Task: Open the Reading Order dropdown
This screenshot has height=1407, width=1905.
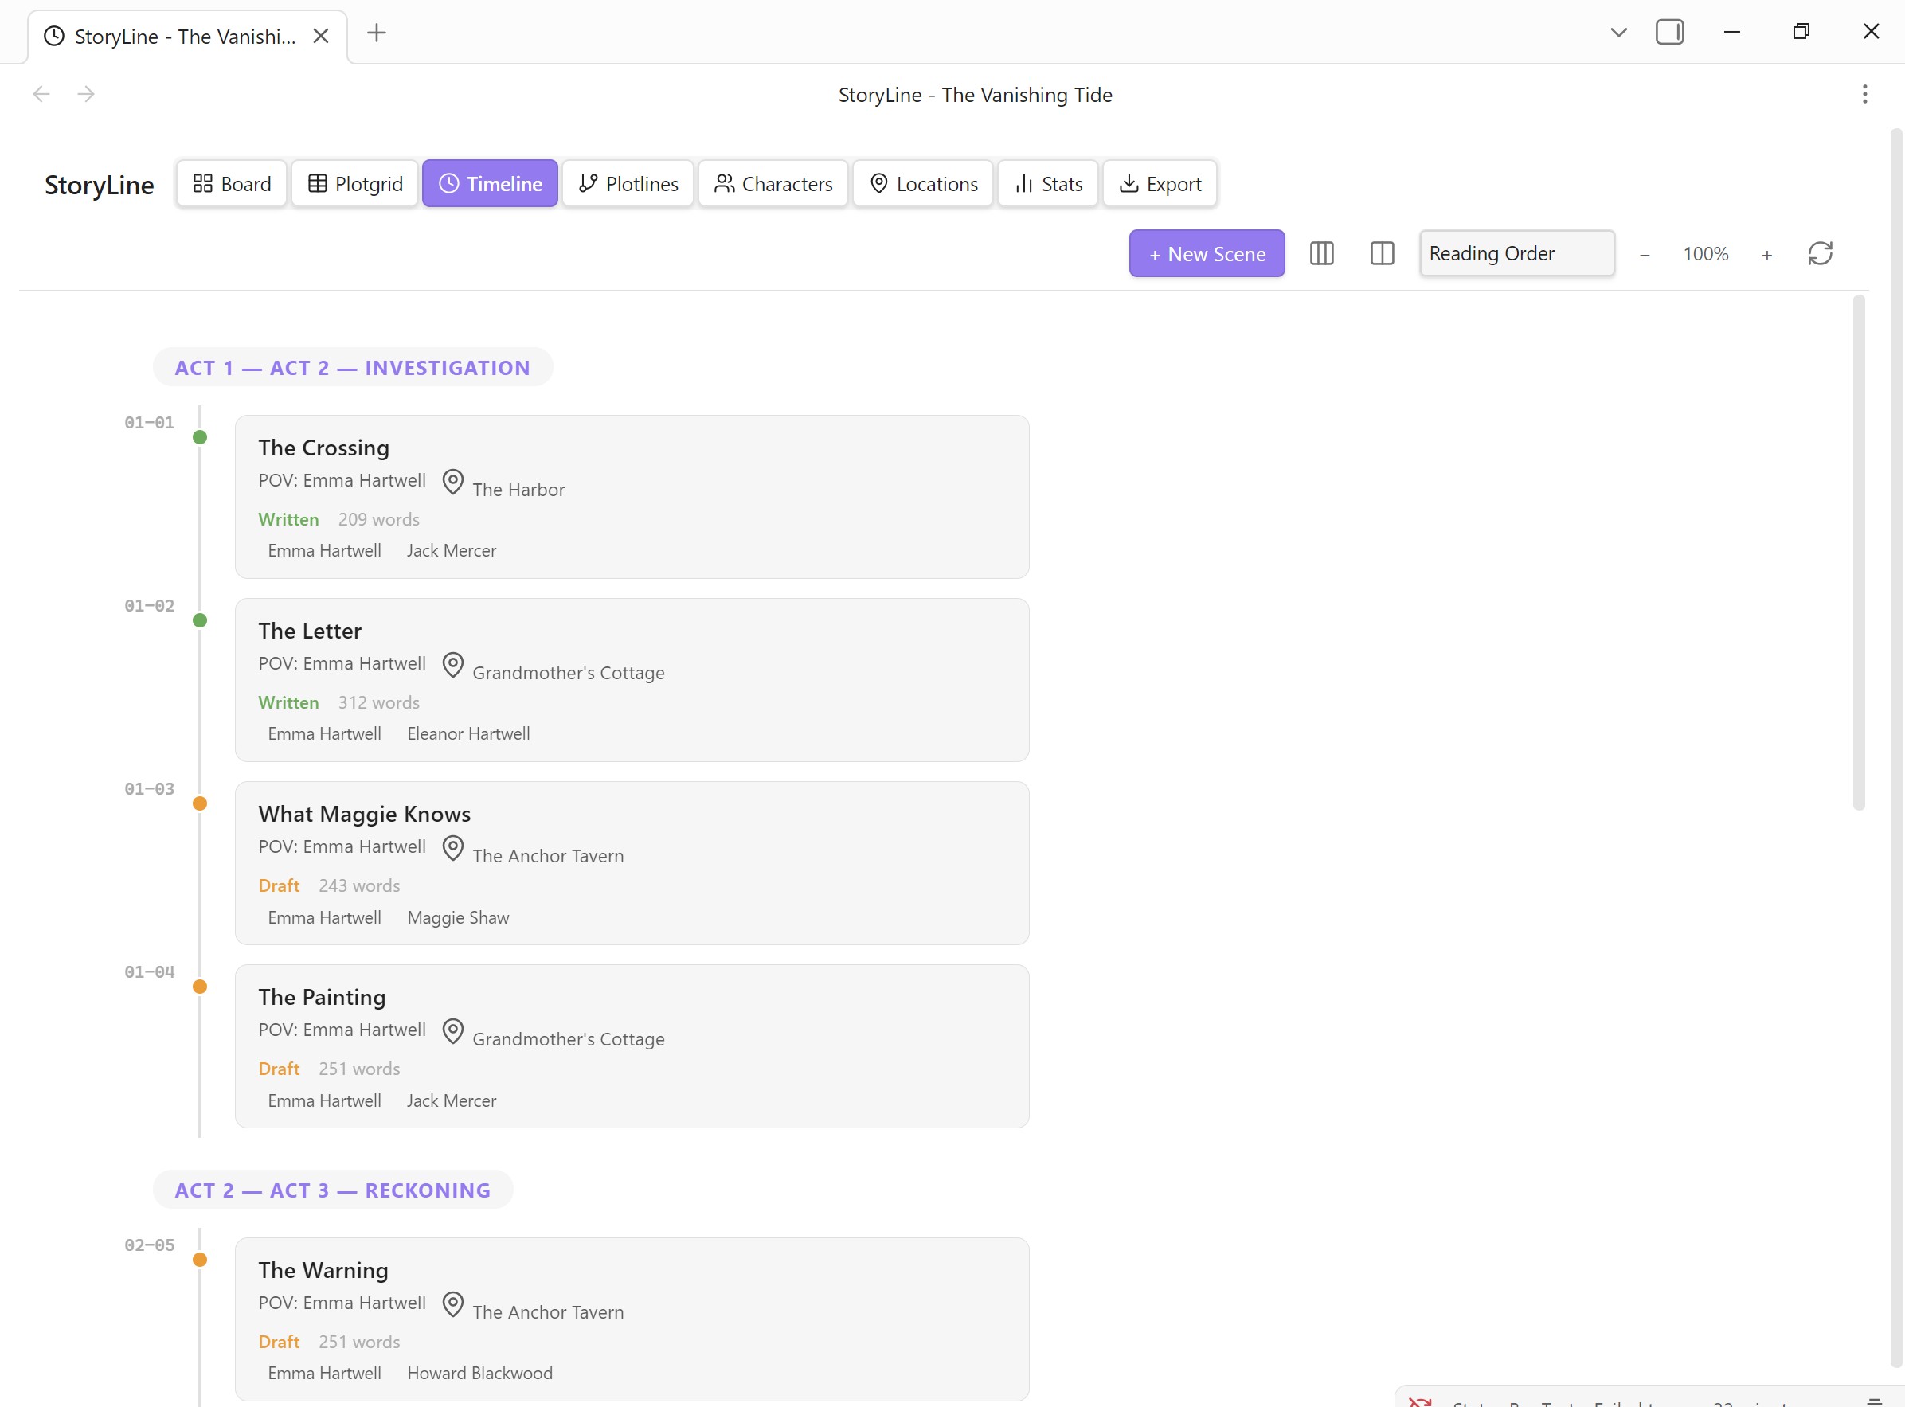Action: click(x=1516, y=254)
